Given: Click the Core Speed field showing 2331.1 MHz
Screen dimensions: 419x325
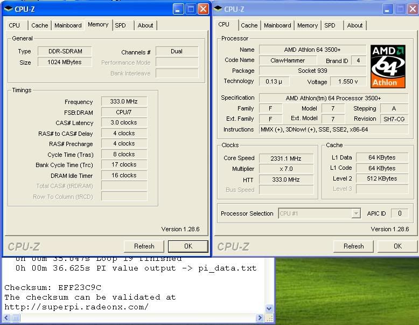Looking at the screenshot, I should pyautogui.click(x=286, y=158).
